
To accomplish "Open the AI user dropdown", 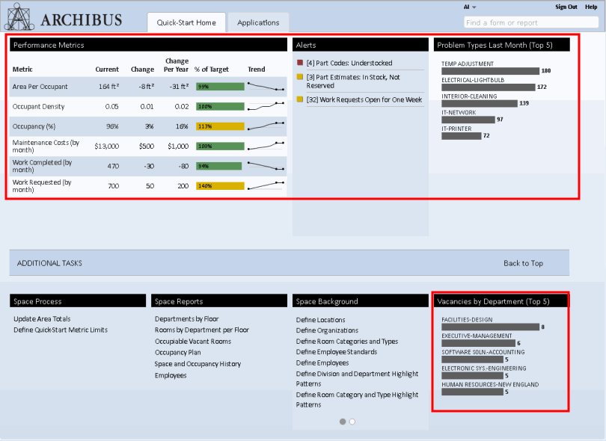I will pyautogui.click(x=468, y=6).
